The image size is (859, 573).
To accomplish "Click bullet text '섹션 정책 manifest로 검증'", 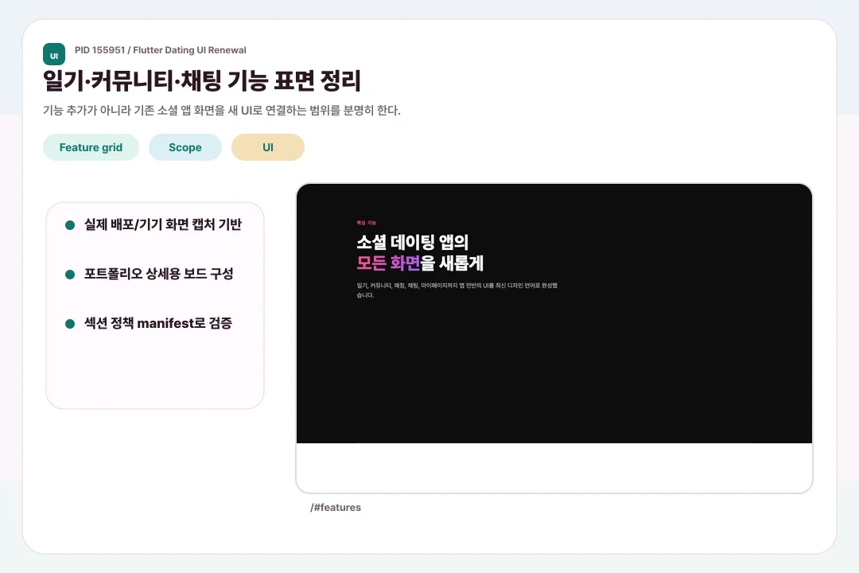I will pos(157,323).
